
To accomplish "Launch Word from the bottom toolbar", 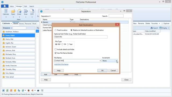I will coord(3,91).
